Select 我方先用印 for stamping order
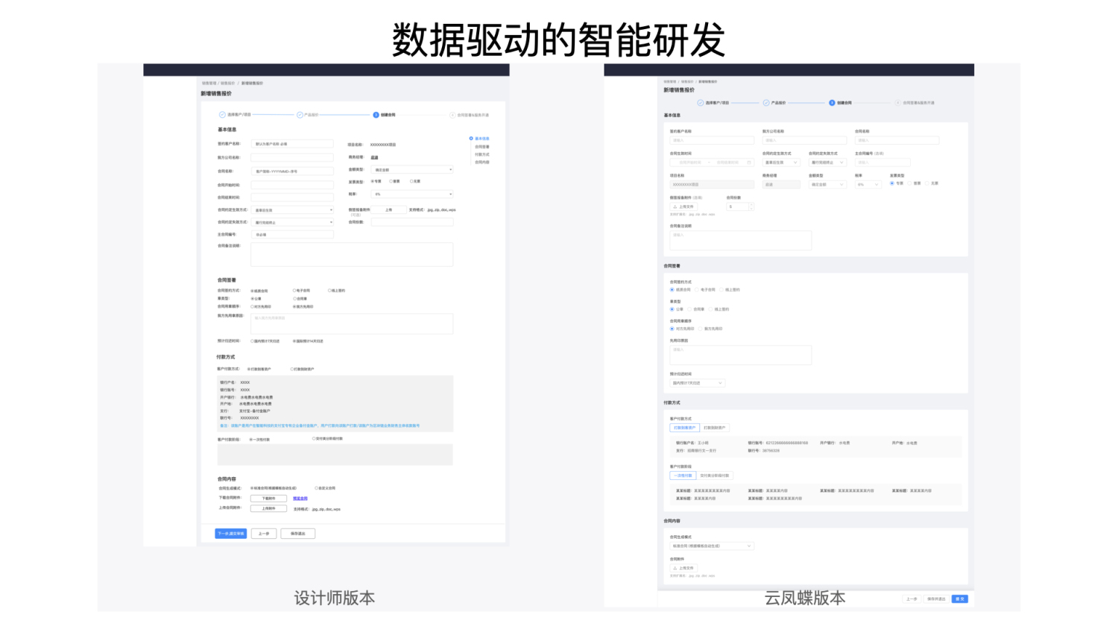 pyautogui.click(x=701, y=329)
